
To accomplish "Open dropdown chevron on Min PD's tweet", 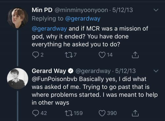I will coord(156,10).
